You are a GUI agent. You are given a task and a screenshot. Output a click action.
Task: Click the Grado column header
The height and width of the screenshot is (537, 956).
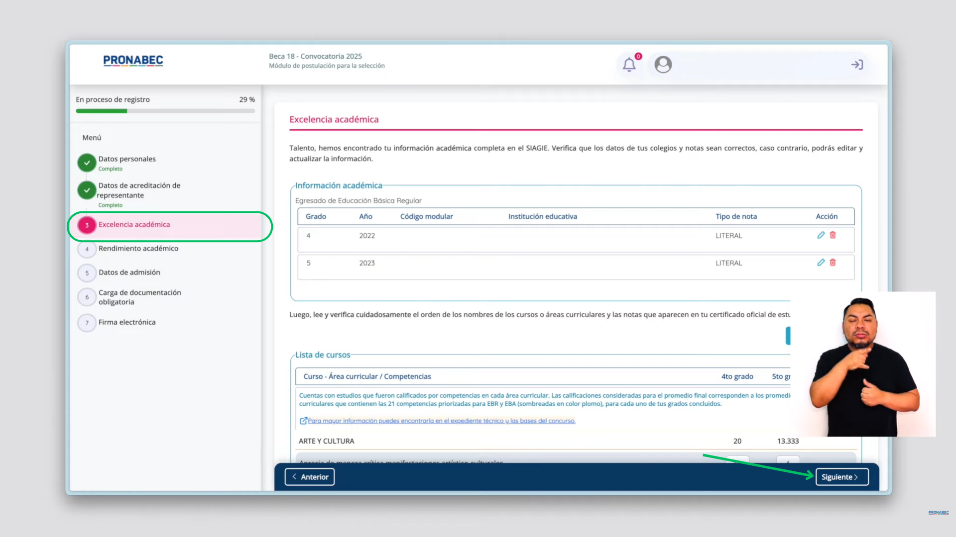[316, 216]
